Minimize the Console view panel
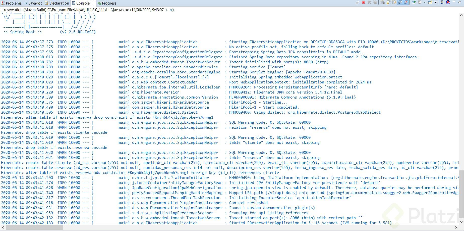Image resolution: width=464 pixels, height=231 pixels. (454, 2)
